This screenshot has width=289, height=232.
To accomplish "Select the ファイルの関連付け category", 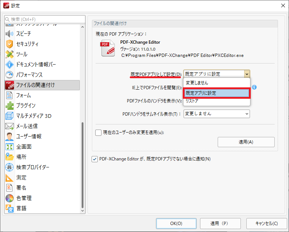I will click(42, 85).
